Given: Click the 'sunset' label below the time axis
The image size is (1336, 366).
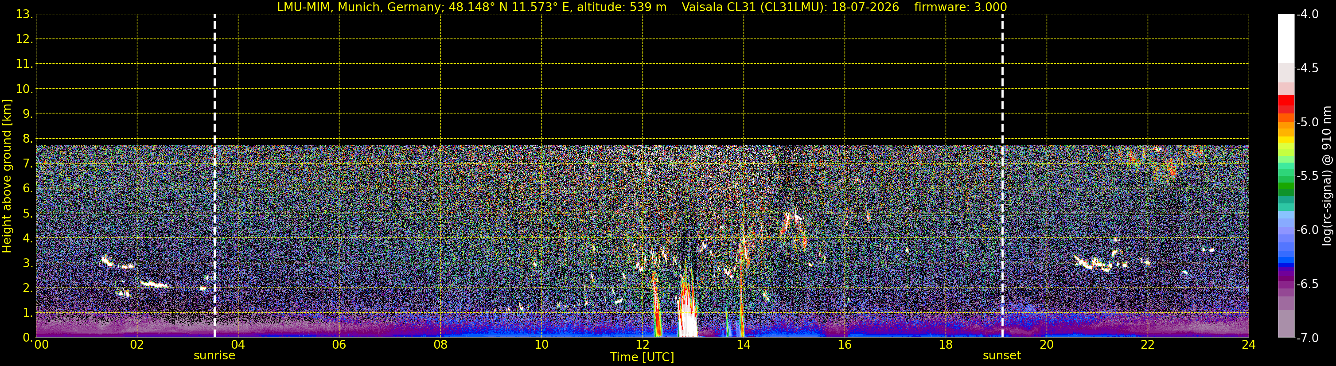Looking at the screenshot, I should (x=1001, y=356).
